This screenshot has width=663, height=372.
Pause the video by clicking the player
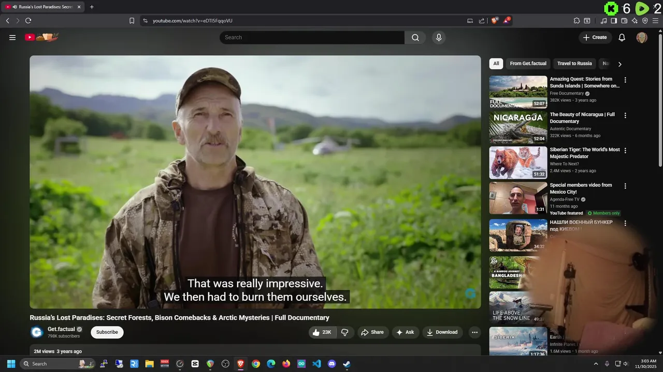(255, 182)
